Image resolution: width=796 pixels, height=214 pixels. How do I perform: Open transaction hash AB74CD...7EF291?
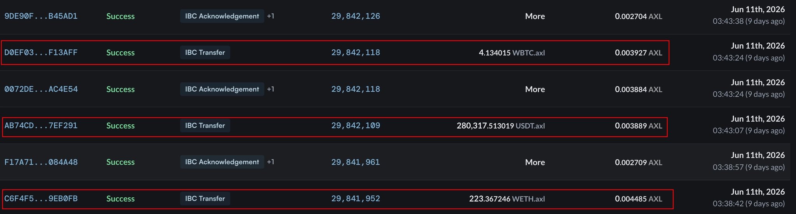41,126
